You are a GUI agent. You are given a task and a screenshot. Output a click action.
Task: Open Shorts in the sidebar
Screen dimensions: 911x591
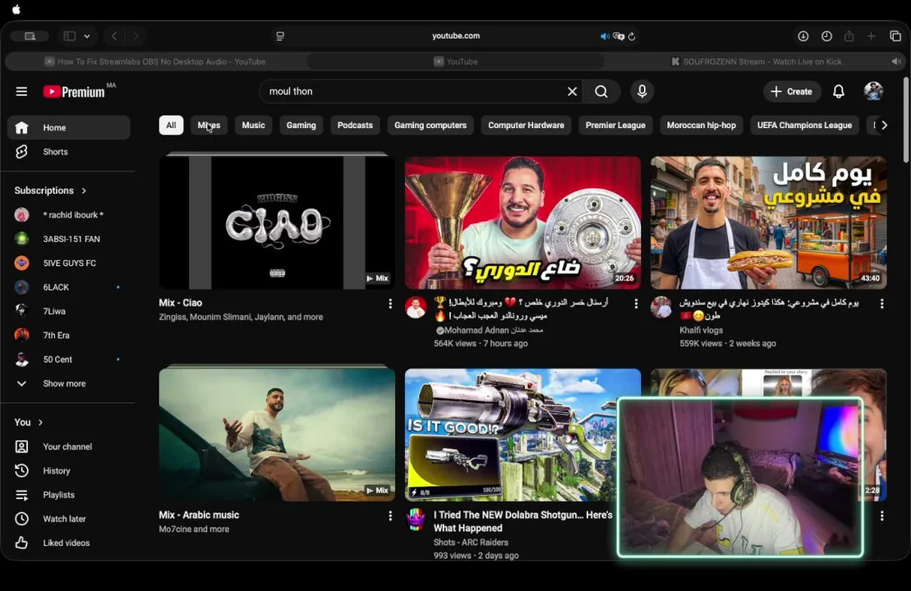point(68,152)
